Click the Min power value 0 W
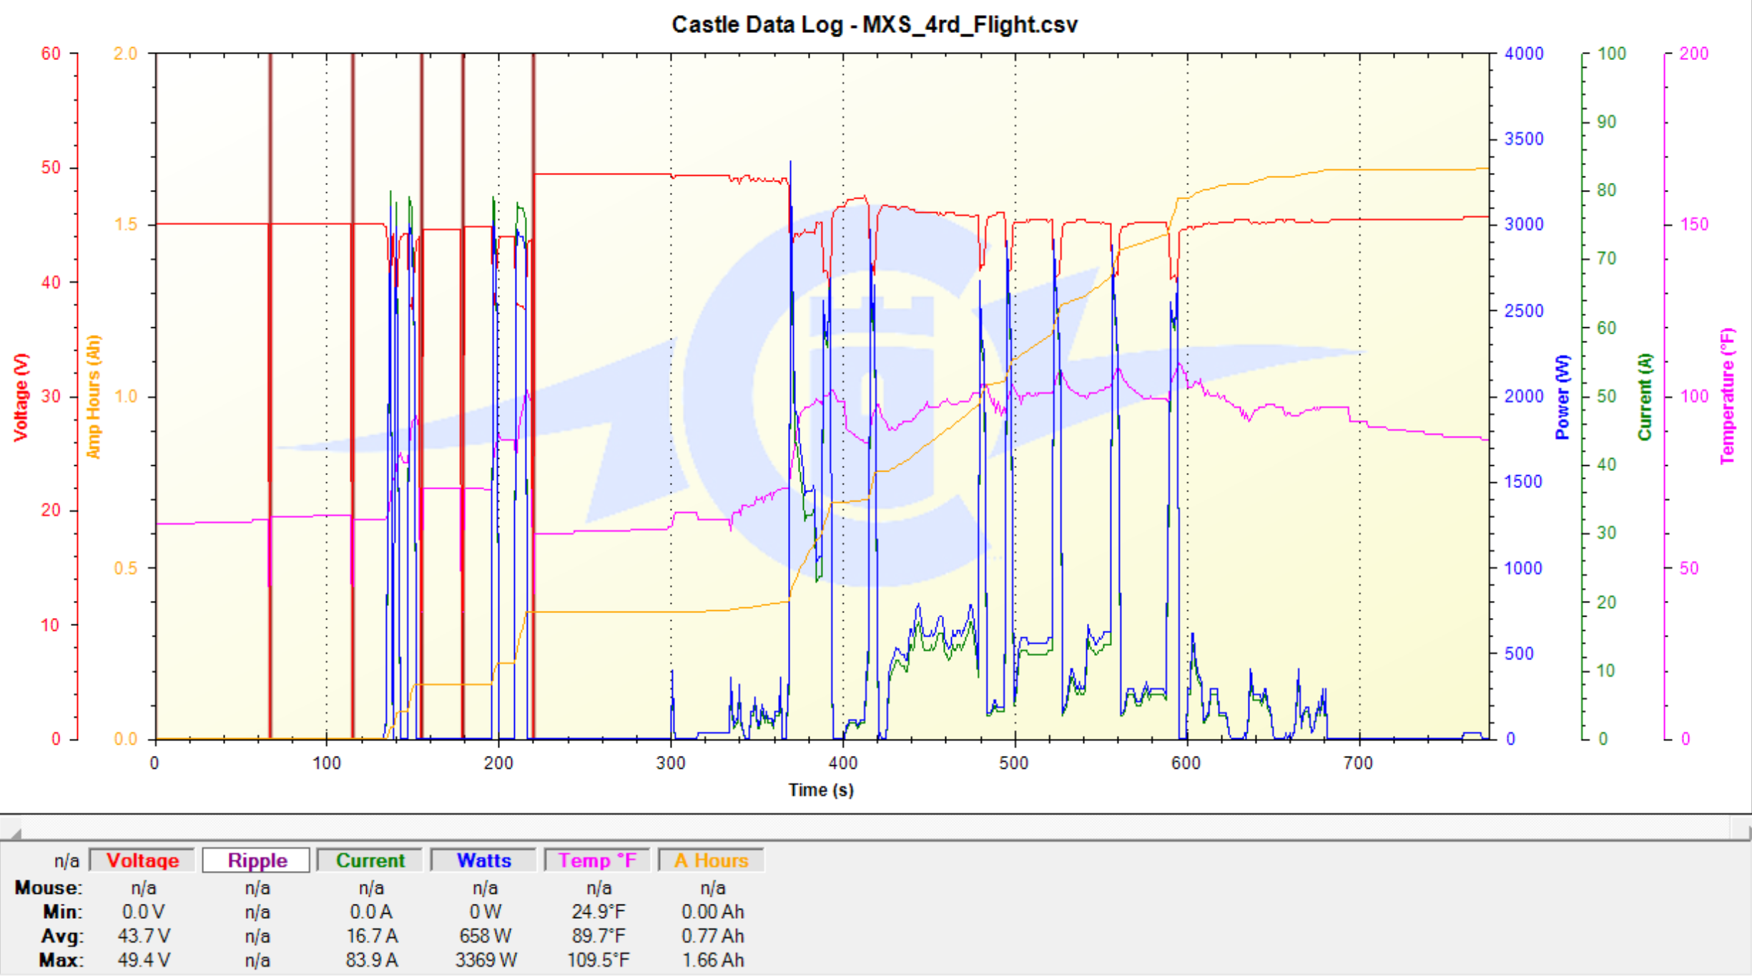Screen dimensions: 1752x976 (486, 912)
